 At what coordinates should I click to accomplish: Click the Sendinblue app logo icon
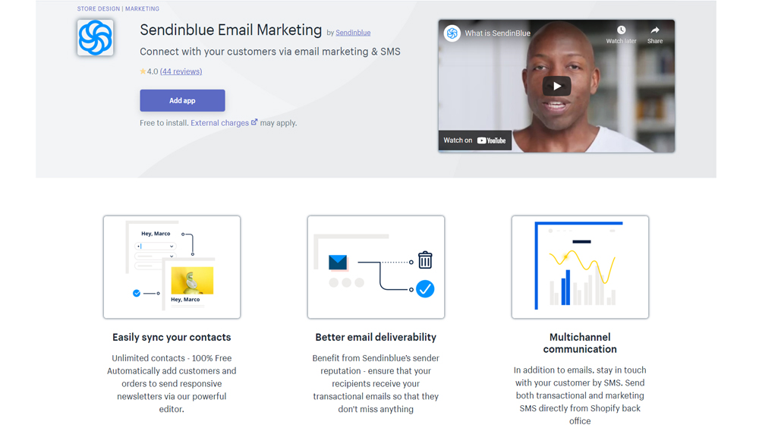click(96, 38)
